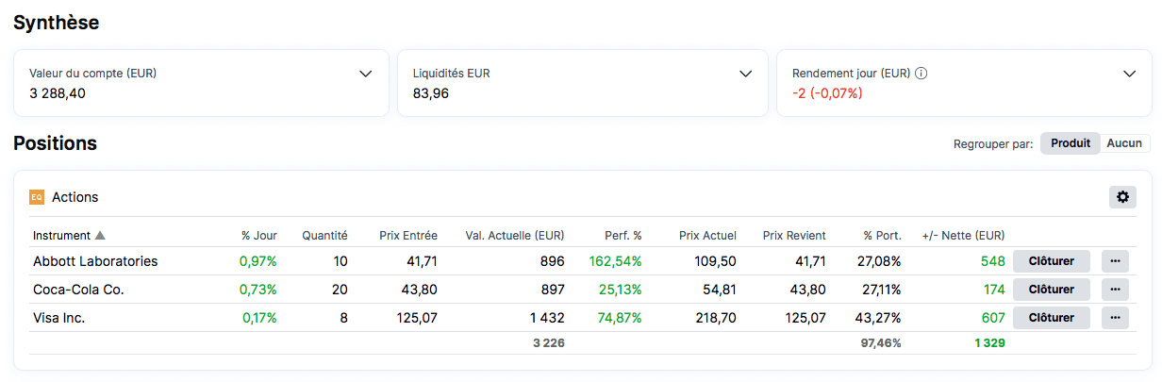Expand the Valeur du compte chevron
This screenshot has width=1162, height=382.
[366, 75]
